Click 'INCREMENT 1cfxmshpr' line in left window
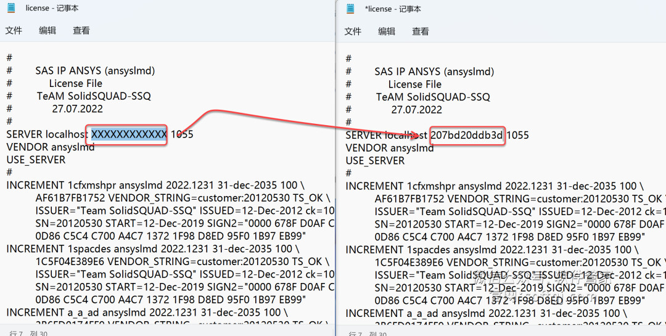The height and width of the screenshot is (336, 666). click(x=155, y=186)
